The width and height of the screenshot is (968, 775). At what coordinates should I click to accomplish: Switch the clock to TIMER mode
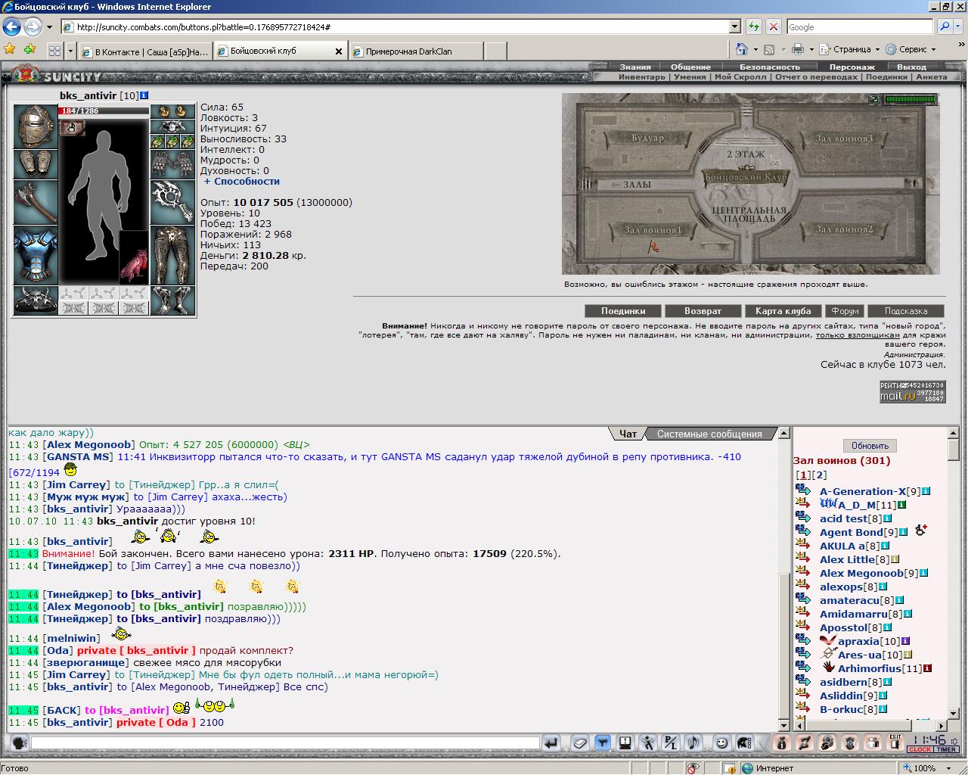(946, 750)
